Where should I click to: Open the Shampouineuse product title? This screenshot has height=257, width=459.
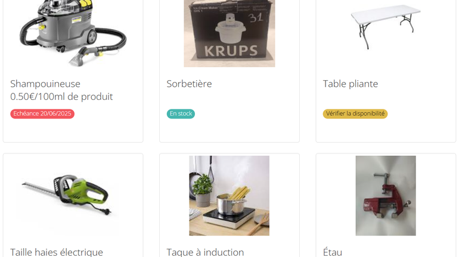click(45, 84)
